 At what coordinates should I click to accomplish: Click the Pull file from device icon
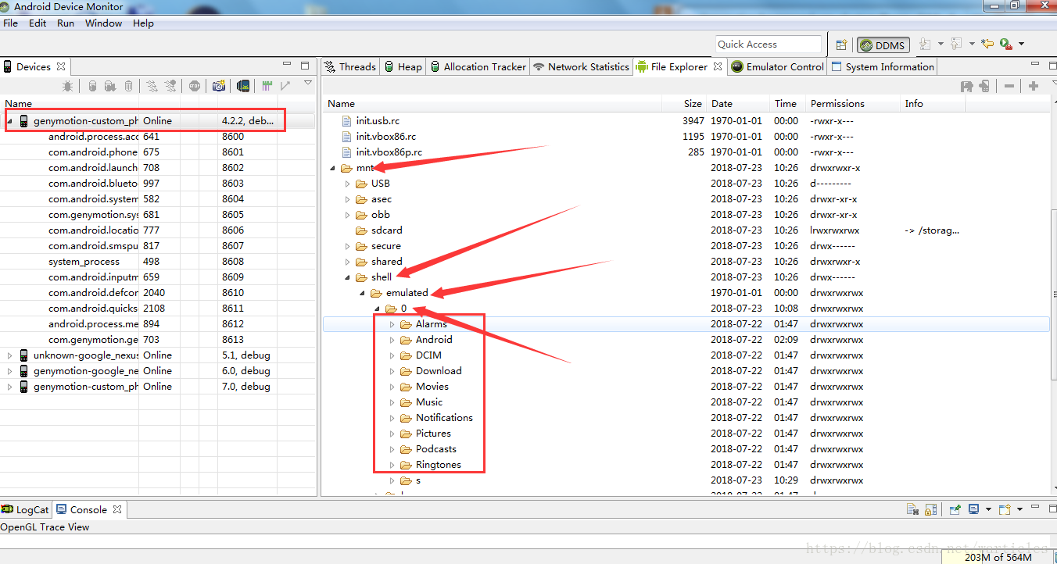967,86
